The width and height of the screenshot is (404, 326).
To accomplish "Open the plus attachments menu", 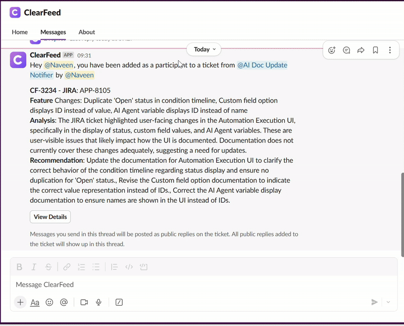I will pos(20,302).
